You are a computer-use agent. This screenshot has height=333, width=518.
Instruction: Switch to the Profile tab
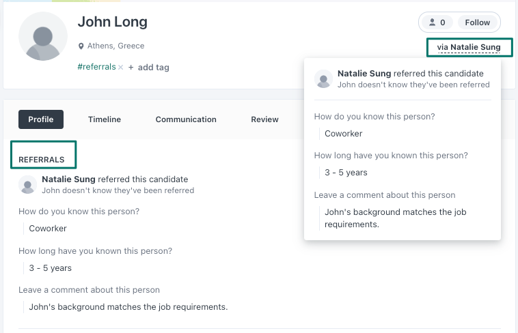coord(41,119)
